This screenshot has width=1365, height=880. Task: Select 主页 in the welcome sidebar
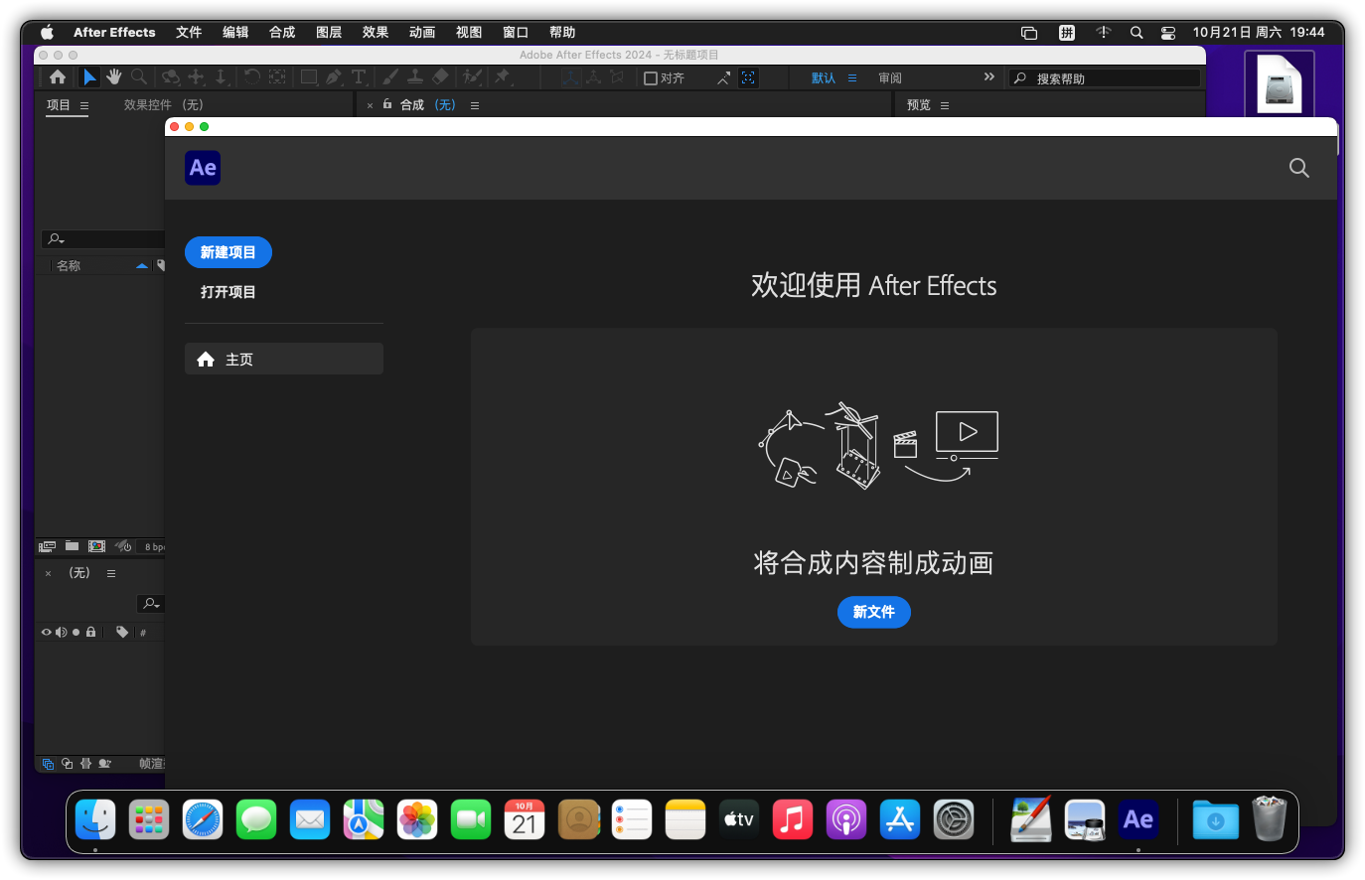tap(284, 359)
